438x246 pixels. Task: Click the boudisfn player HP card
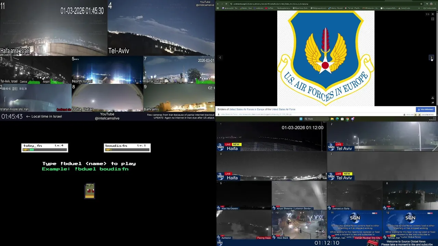click(127, 148)
